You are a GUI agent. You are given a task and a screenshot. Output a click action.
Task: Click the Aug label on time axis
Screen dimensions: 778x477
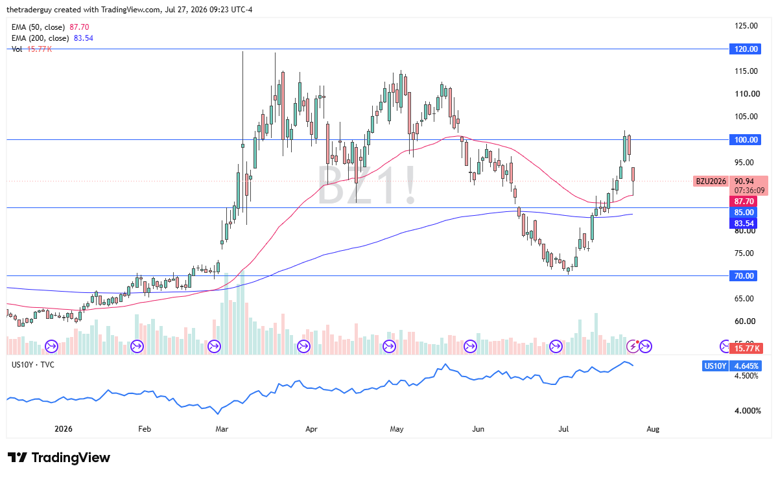point(654,429)
